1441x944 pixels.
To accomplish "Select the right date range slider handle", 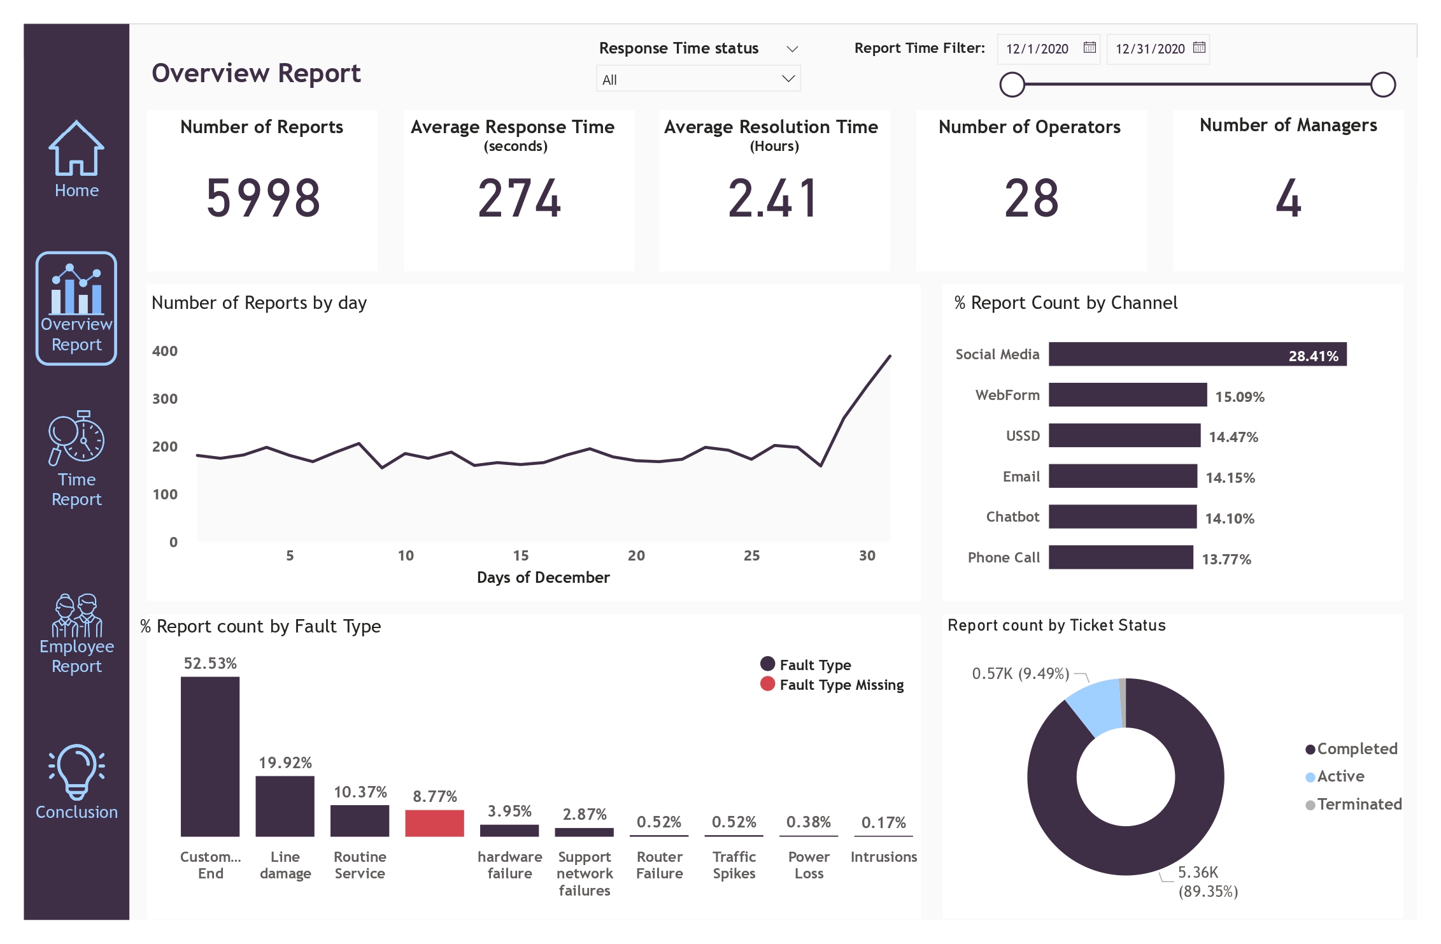I will 1383,85.
